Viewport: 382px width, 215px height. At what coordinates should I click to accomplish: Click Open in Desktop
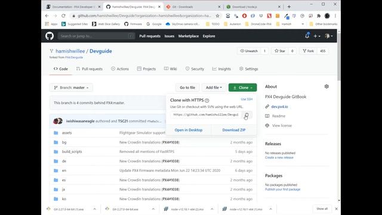pos(189,130)
